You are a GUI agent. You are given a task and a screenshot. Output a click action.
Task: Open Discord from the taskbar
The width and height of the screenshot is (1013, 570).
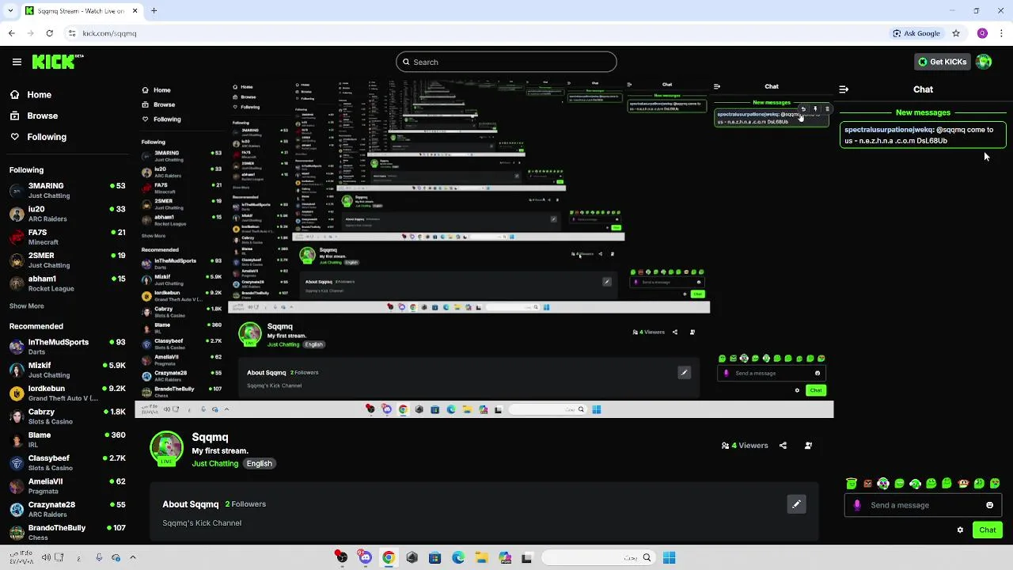tap(365, 557)
